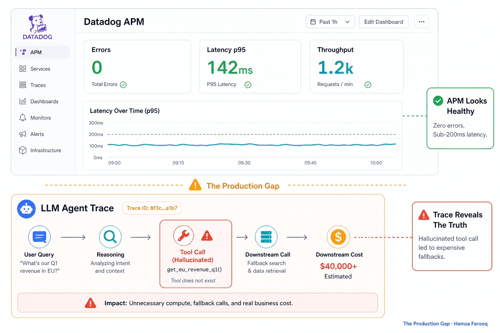
Task: Click the Requests / min green checkmark
Action: pos(368,85)
